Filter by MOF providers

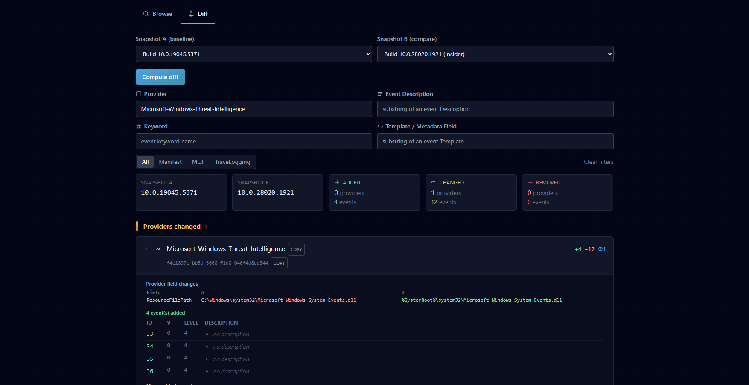(x=198, y=162)
